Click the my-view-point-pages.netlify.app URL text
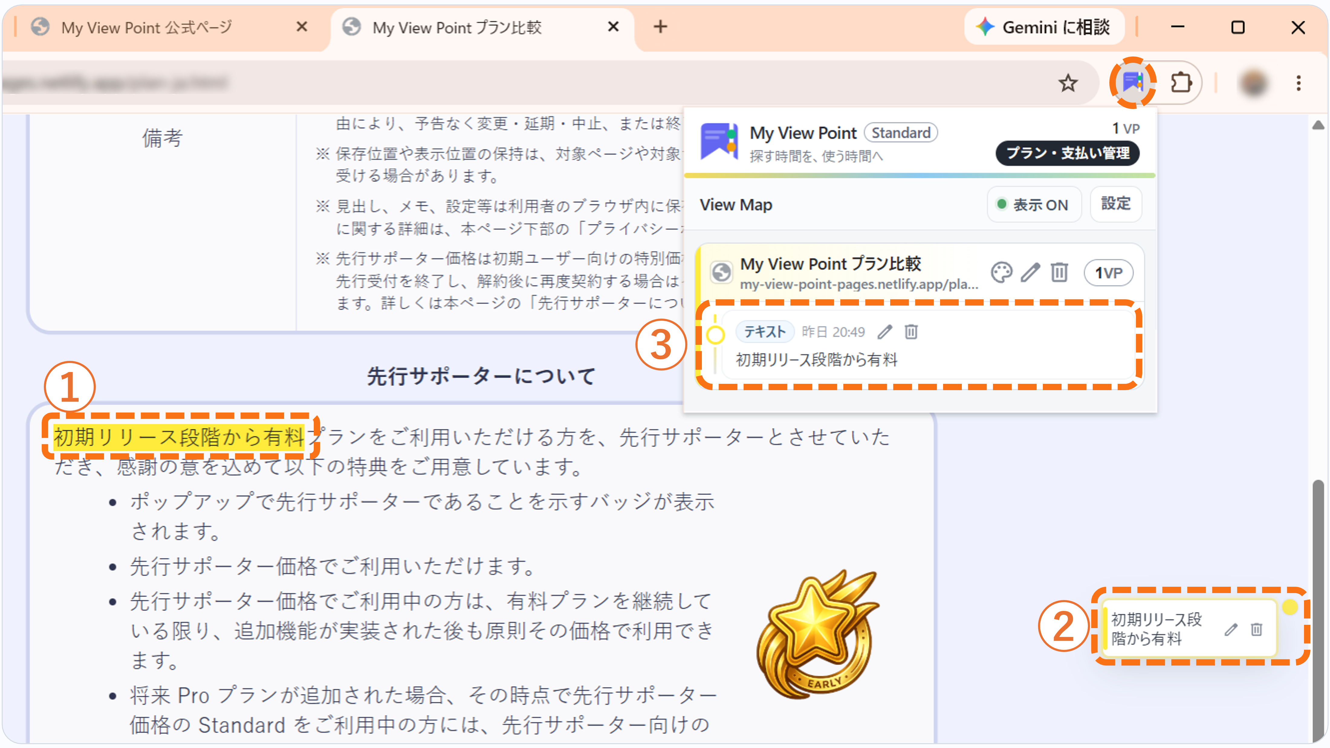 [859, 284]
